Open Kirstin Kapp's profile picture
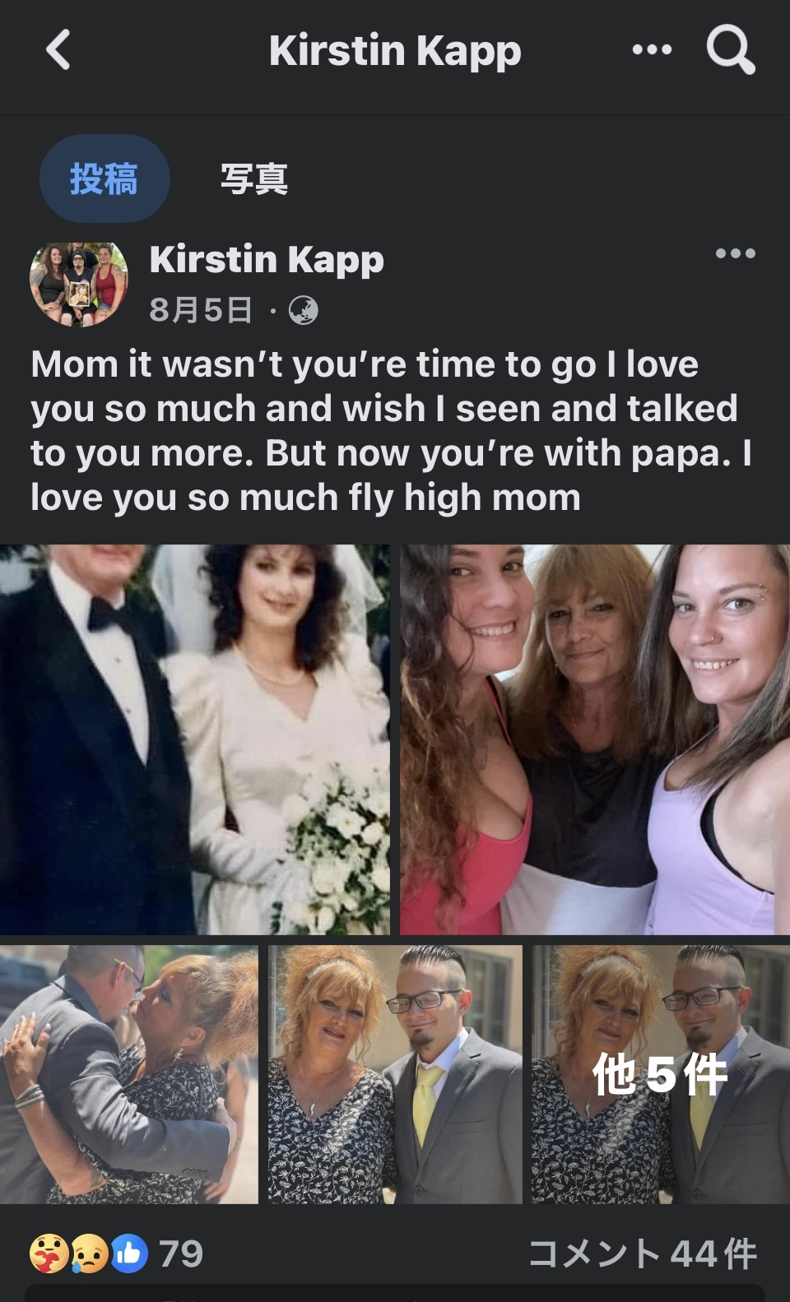The height and width of the screenshot is (1302, 790). pyautogui.click(x=79, y=284)
